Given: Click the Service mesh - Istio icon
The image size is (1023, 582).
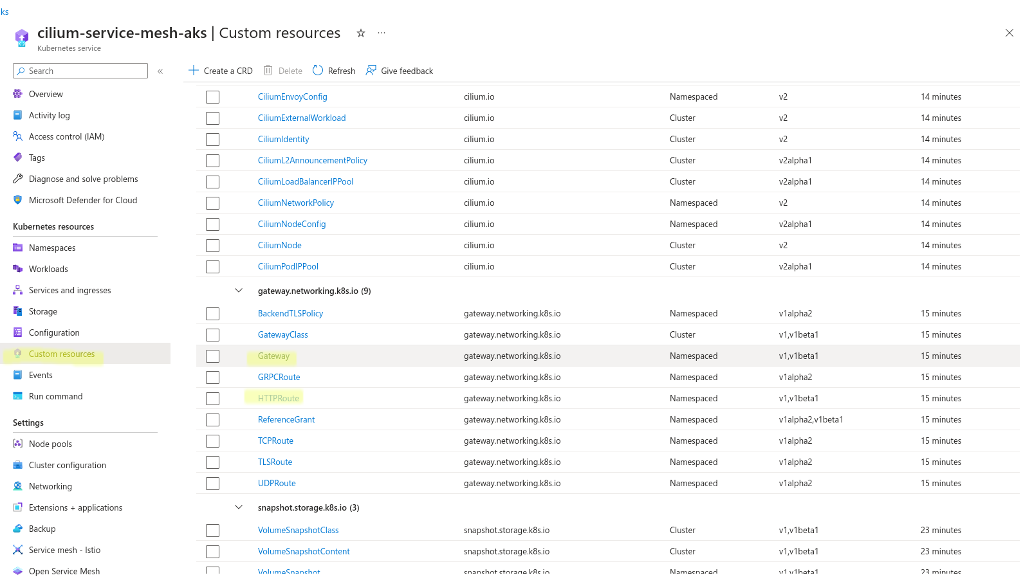Looking at the screenshot, I should pyautogui.click(x=17, y=550).
